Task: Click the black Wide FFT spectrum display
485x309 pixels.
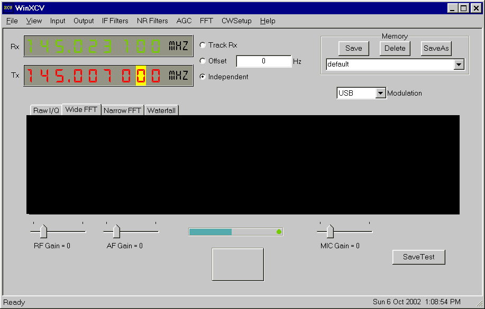Action: (x=243, y=165)
